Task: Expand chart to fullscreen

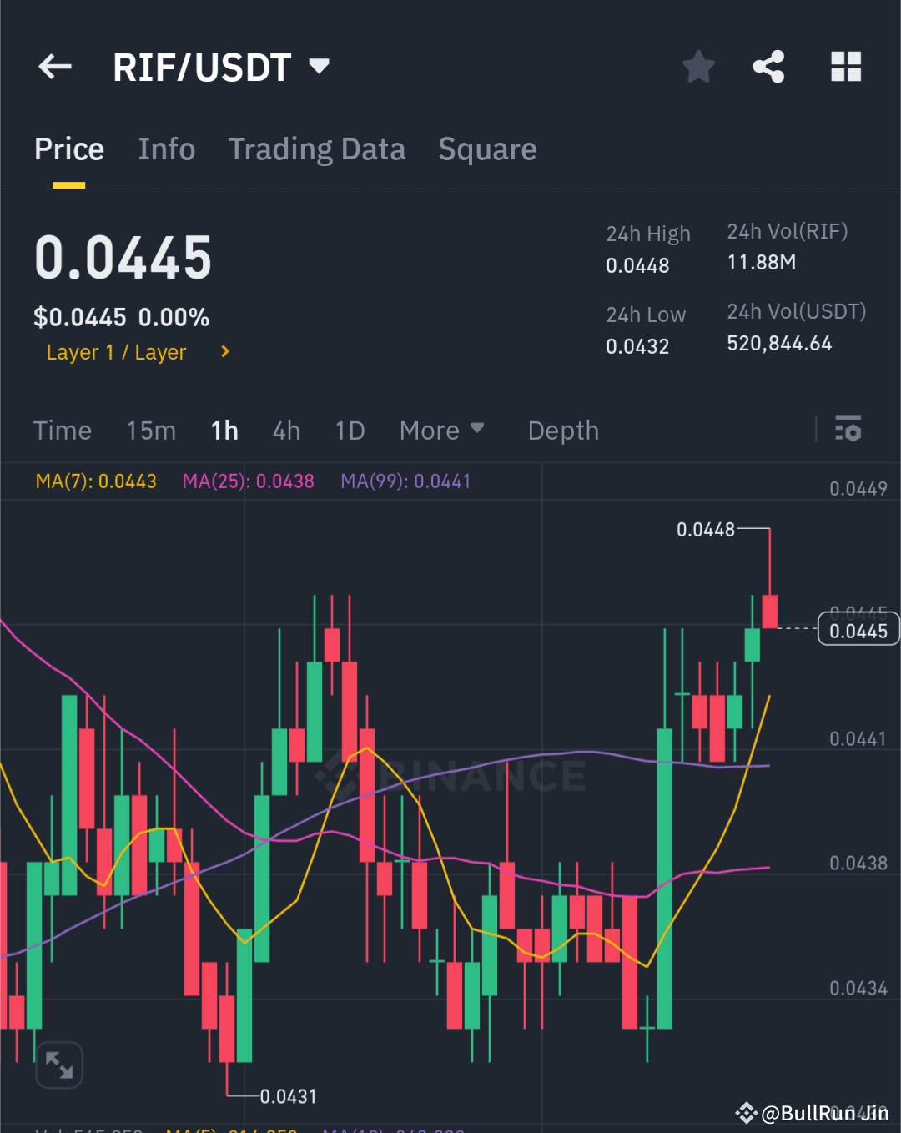Action: pos(59,1065)
